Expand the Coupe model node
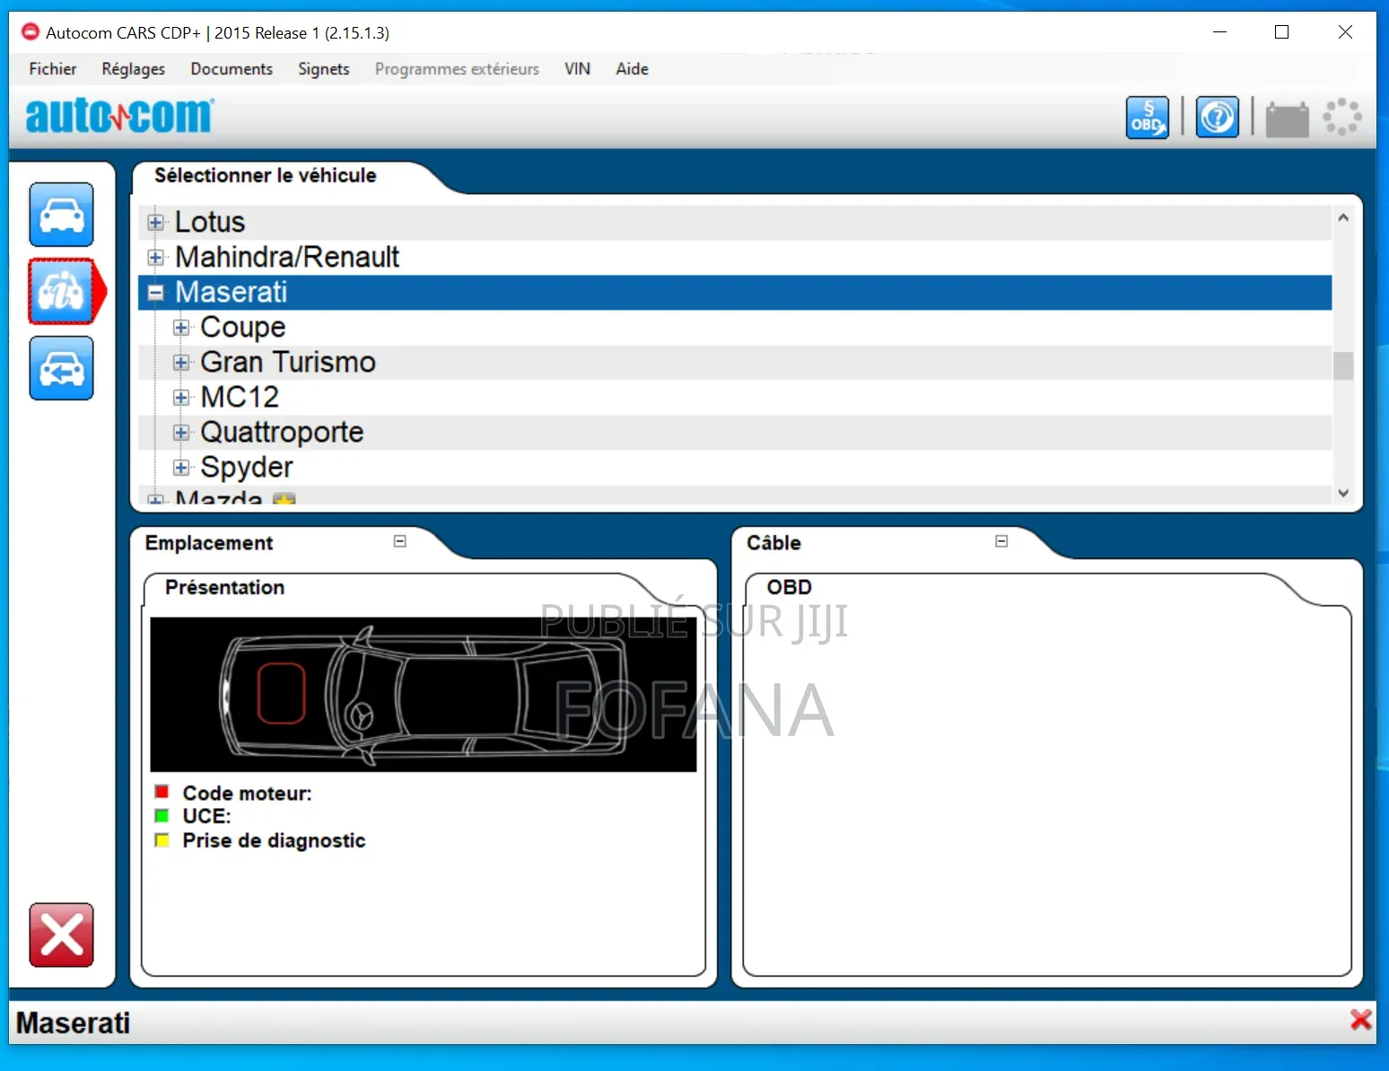This screenshot has height=1071, width=1389. [x=181, y=328]
